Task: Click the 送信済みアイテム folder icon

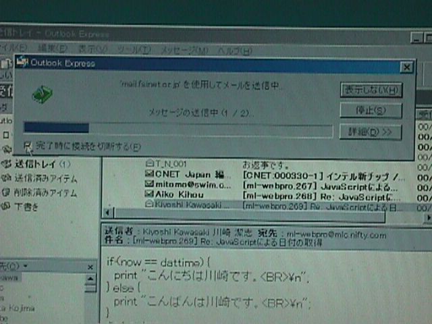Action: [x=6, y=178]
